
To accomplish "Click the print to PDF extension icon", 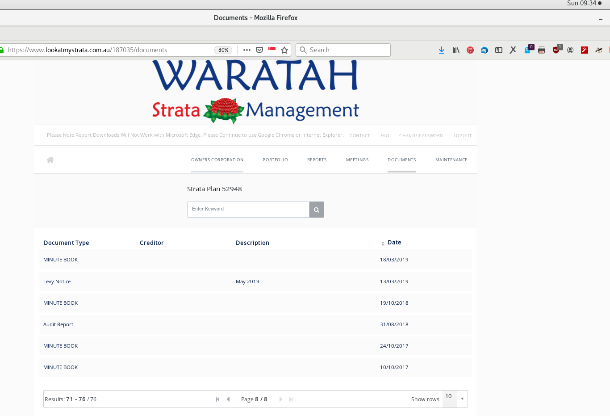I will tap(542, 50).
